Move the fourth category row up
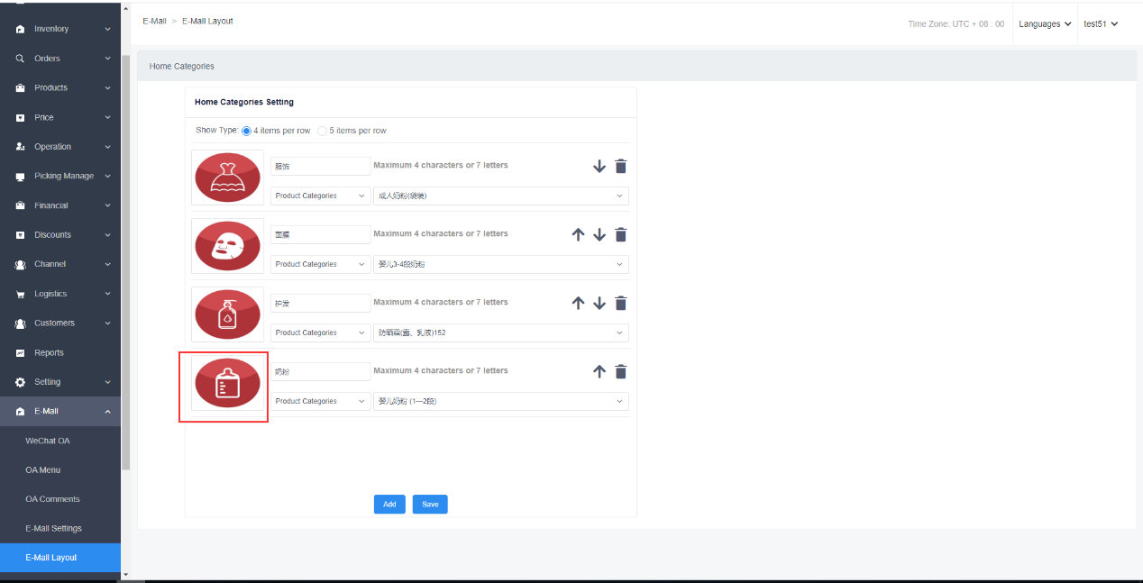Screen dimensions: 1143x583 pos(599,372)
